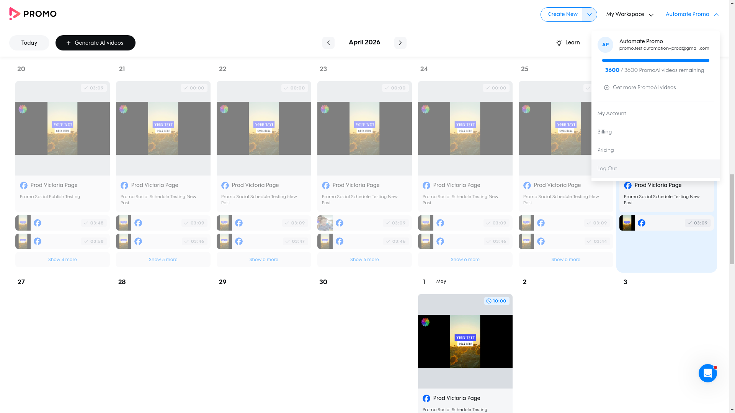
Task: Select the Learn lightbulb icon
Action: pyautogui.click(x=559, y=42)
